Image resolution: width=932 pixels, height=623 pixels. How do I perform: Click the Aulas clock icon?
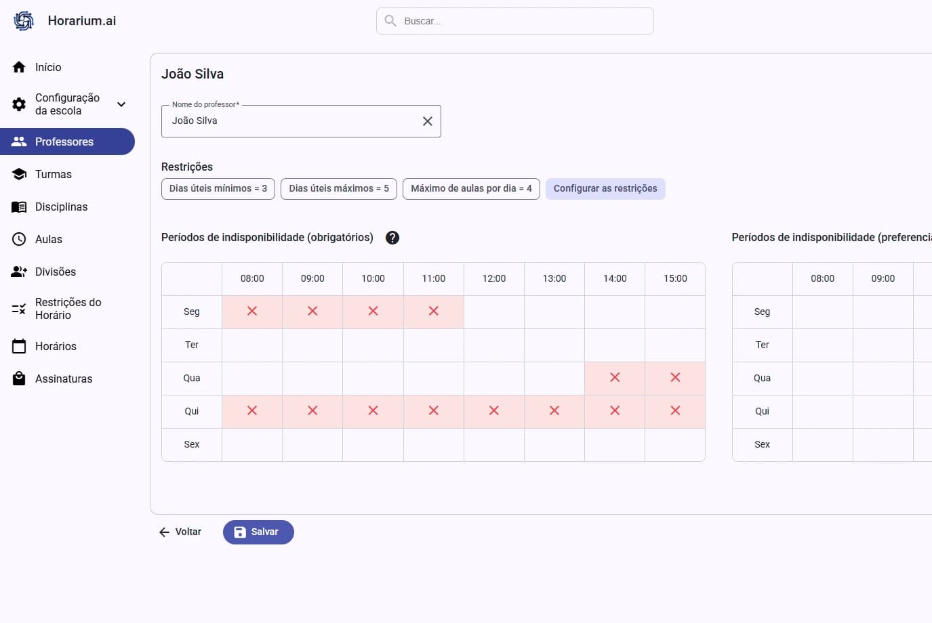pos(19,239)
